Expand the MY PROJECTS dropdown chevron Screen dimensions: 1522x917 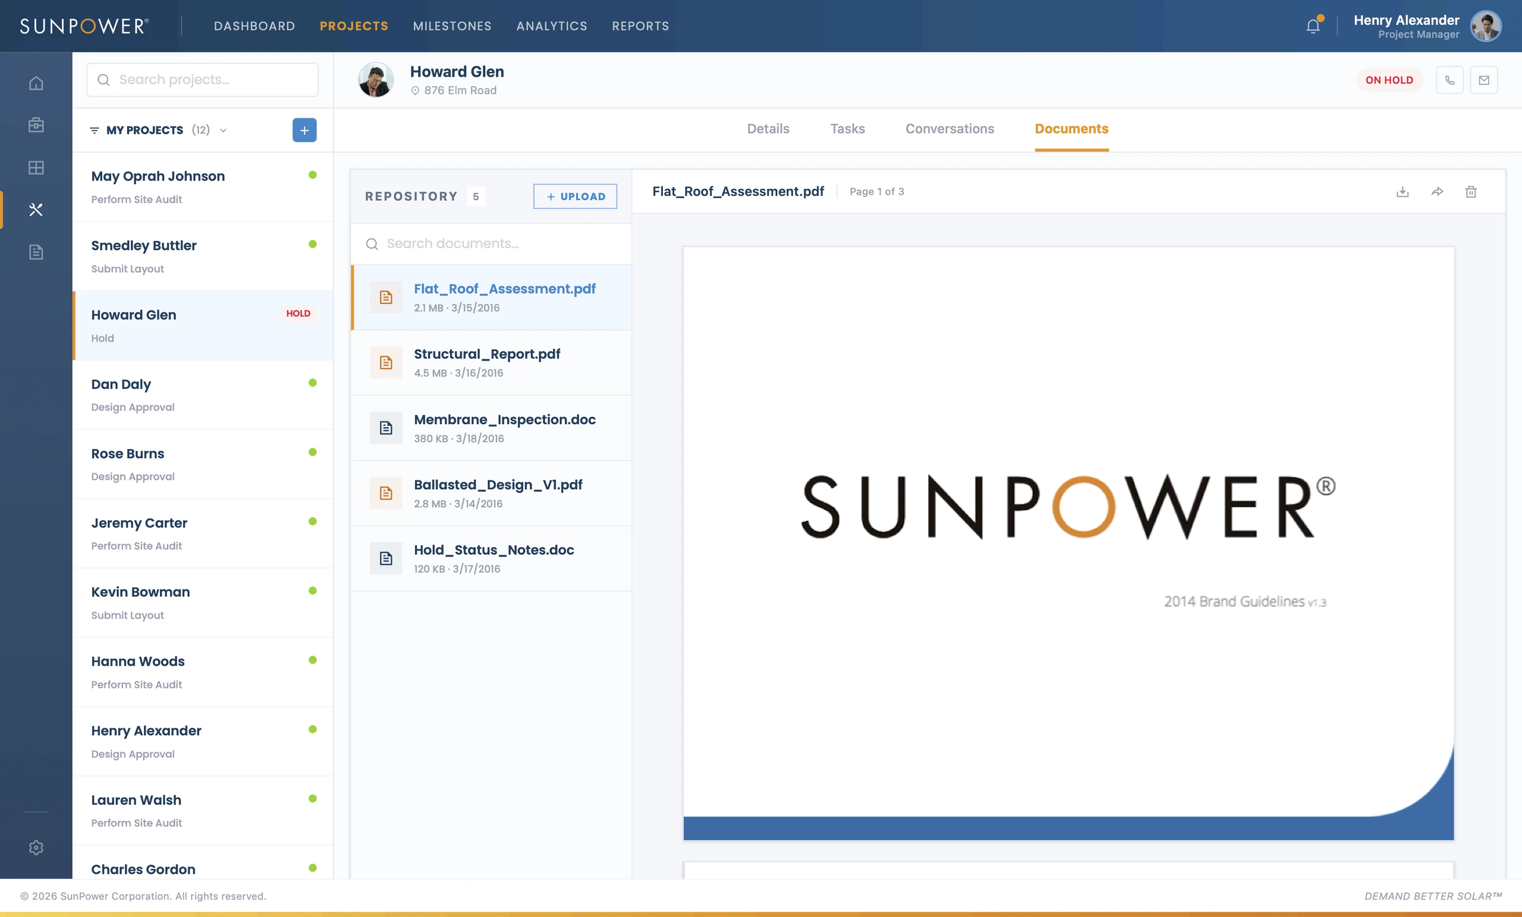click(224, 130)
